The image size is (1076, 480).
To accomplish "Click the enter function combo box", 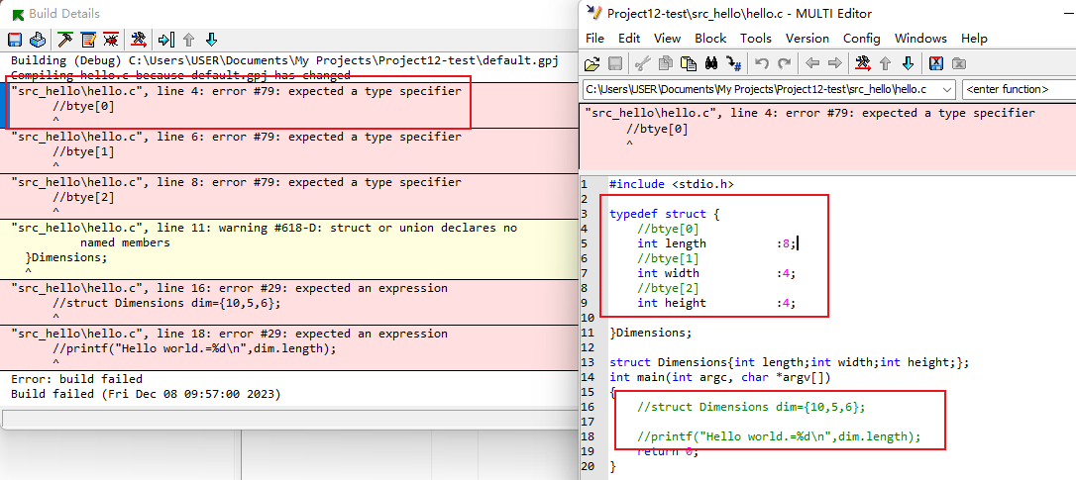I will click(1018, 90).
